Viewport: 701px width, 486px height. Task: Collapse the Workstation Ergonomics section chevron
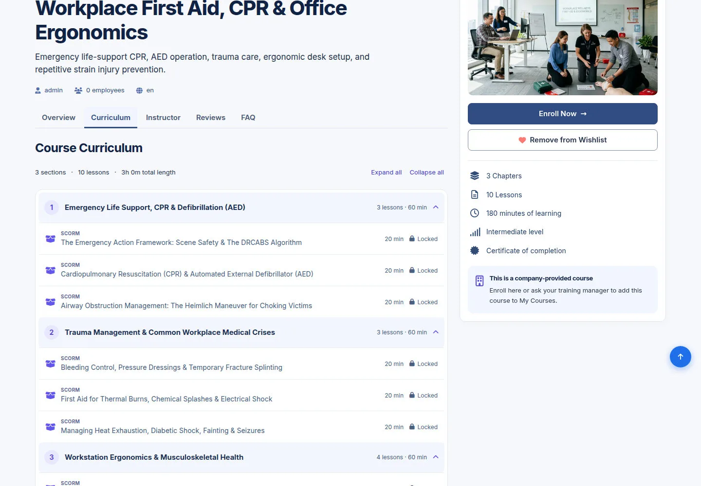(x=436, y=457)
